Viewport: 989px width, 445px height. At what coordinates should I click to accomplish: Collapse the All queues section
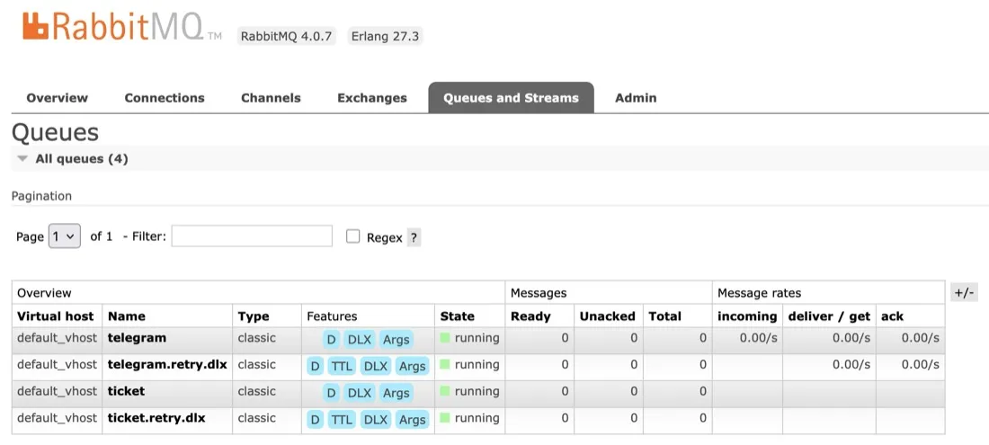(x=23, y=158)
